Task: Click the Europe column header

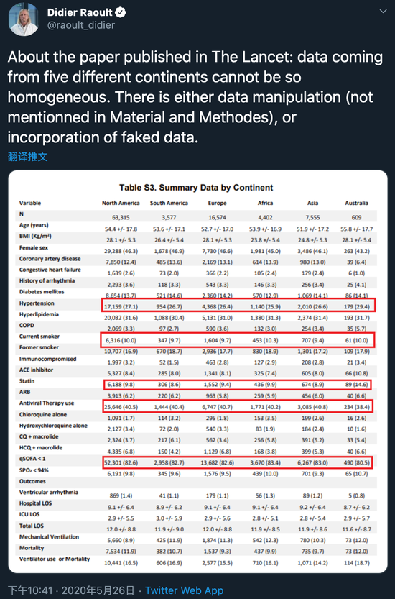Action: click(217, 203)
